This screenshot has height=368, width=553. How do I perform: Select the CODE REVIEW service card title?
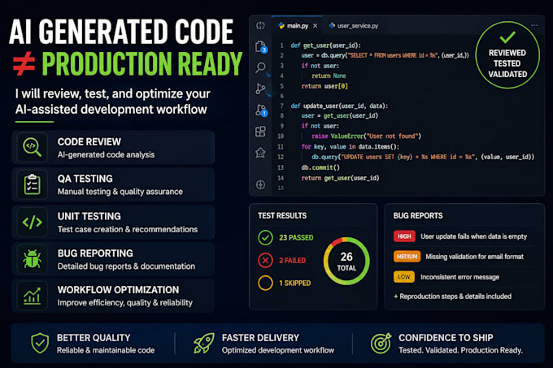coord(89,141)
